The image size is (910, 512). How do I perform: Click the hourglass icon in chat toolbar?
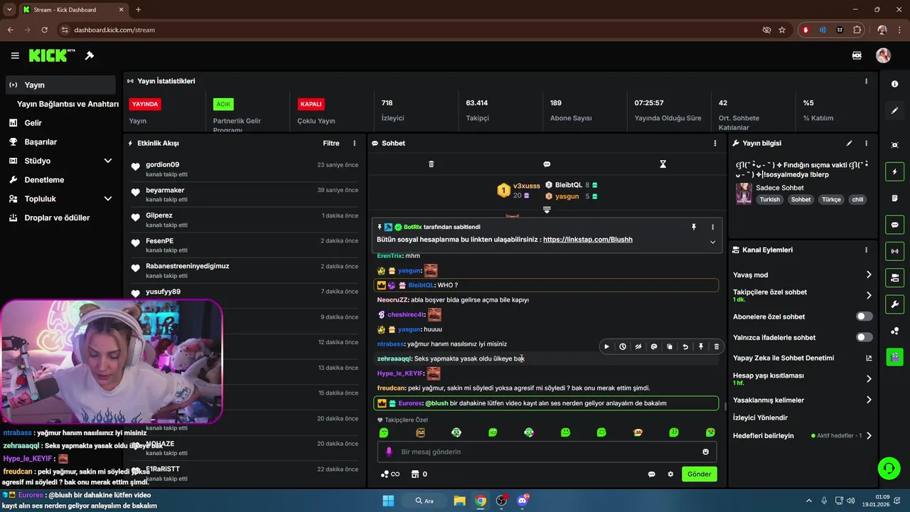click(x=663, y=164)
